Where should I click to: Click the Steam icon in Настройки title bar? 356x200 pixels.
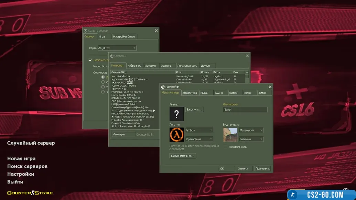coord(163,87)
